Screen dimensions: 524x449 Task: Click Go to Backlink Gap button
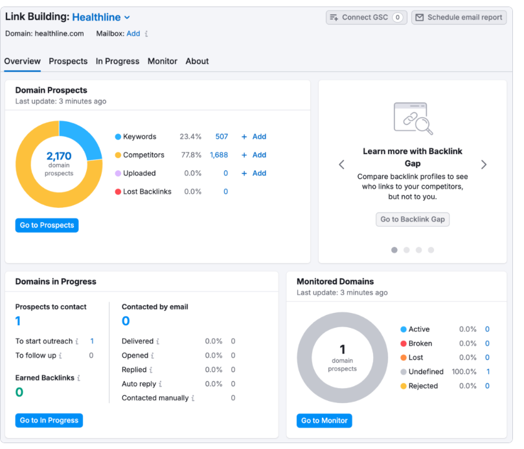click(413, 220)
